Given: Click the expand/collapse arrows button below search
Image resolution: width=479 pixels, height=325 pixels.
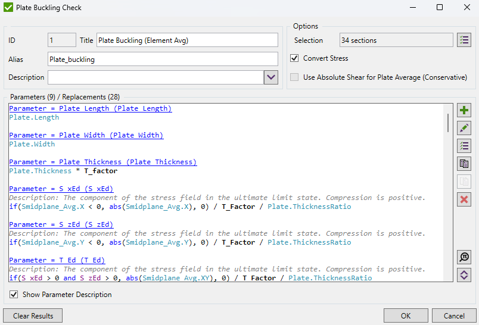Looking at the screenshot, I should point(464,274).
